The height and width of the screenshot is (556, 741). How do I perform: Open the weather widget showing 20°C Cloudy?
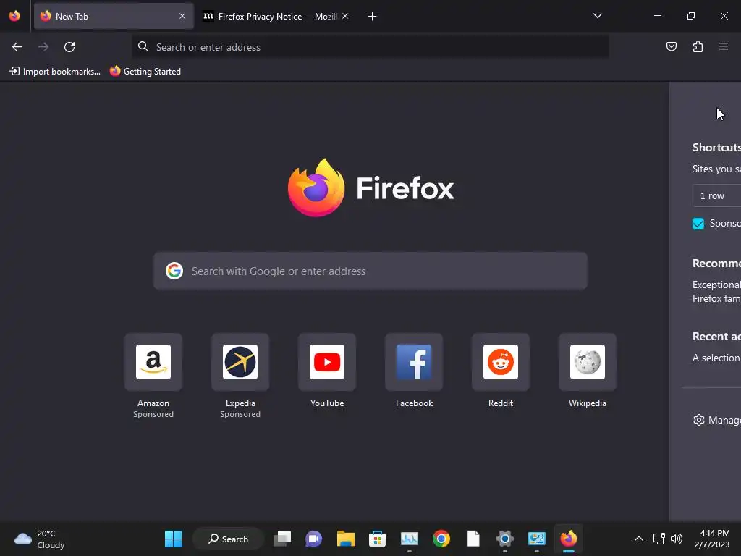click(40, 539)
